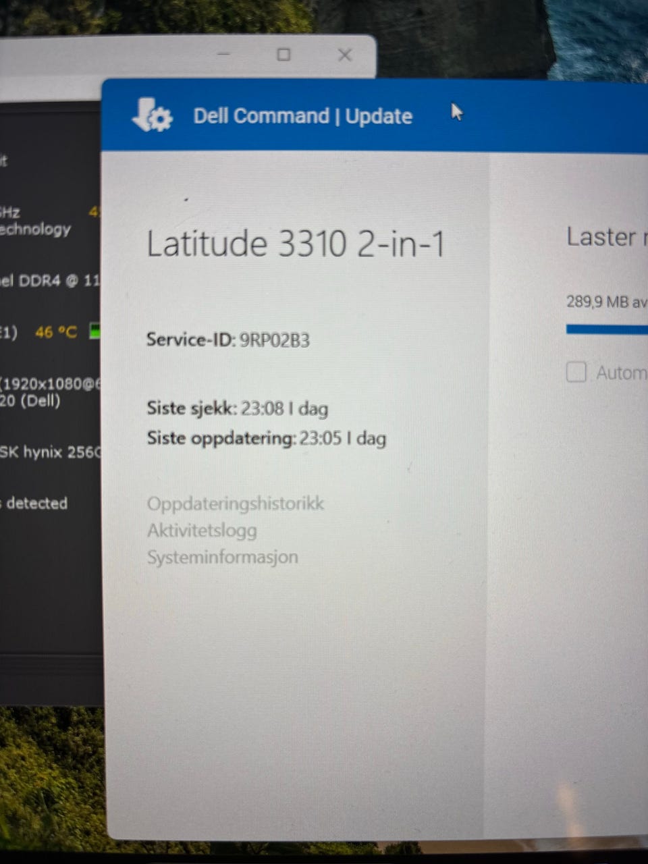Open the Aktivitetslogg link
The image size is (648, 864).
[x=202, y=531]
